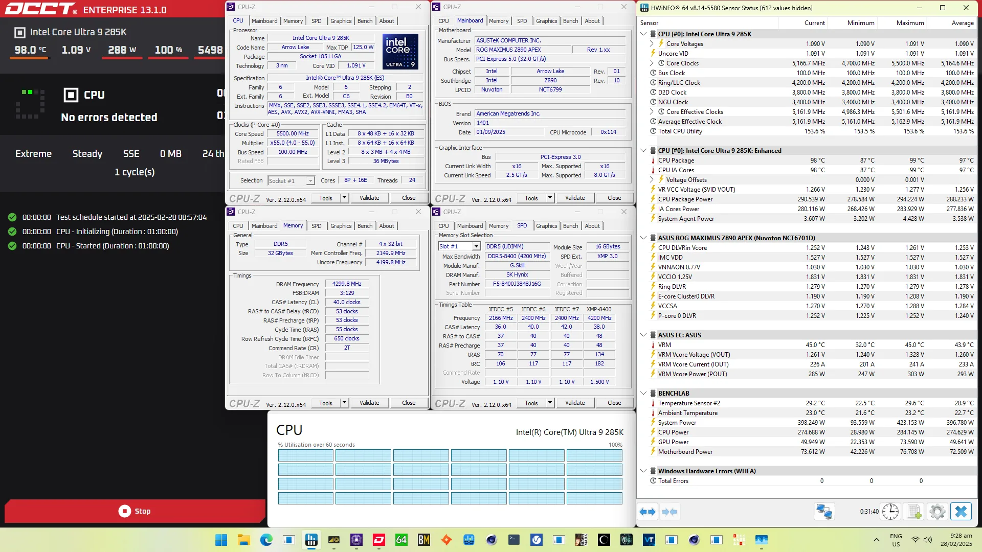Open the Task Manager graph taskbar icon

[762, 540]
